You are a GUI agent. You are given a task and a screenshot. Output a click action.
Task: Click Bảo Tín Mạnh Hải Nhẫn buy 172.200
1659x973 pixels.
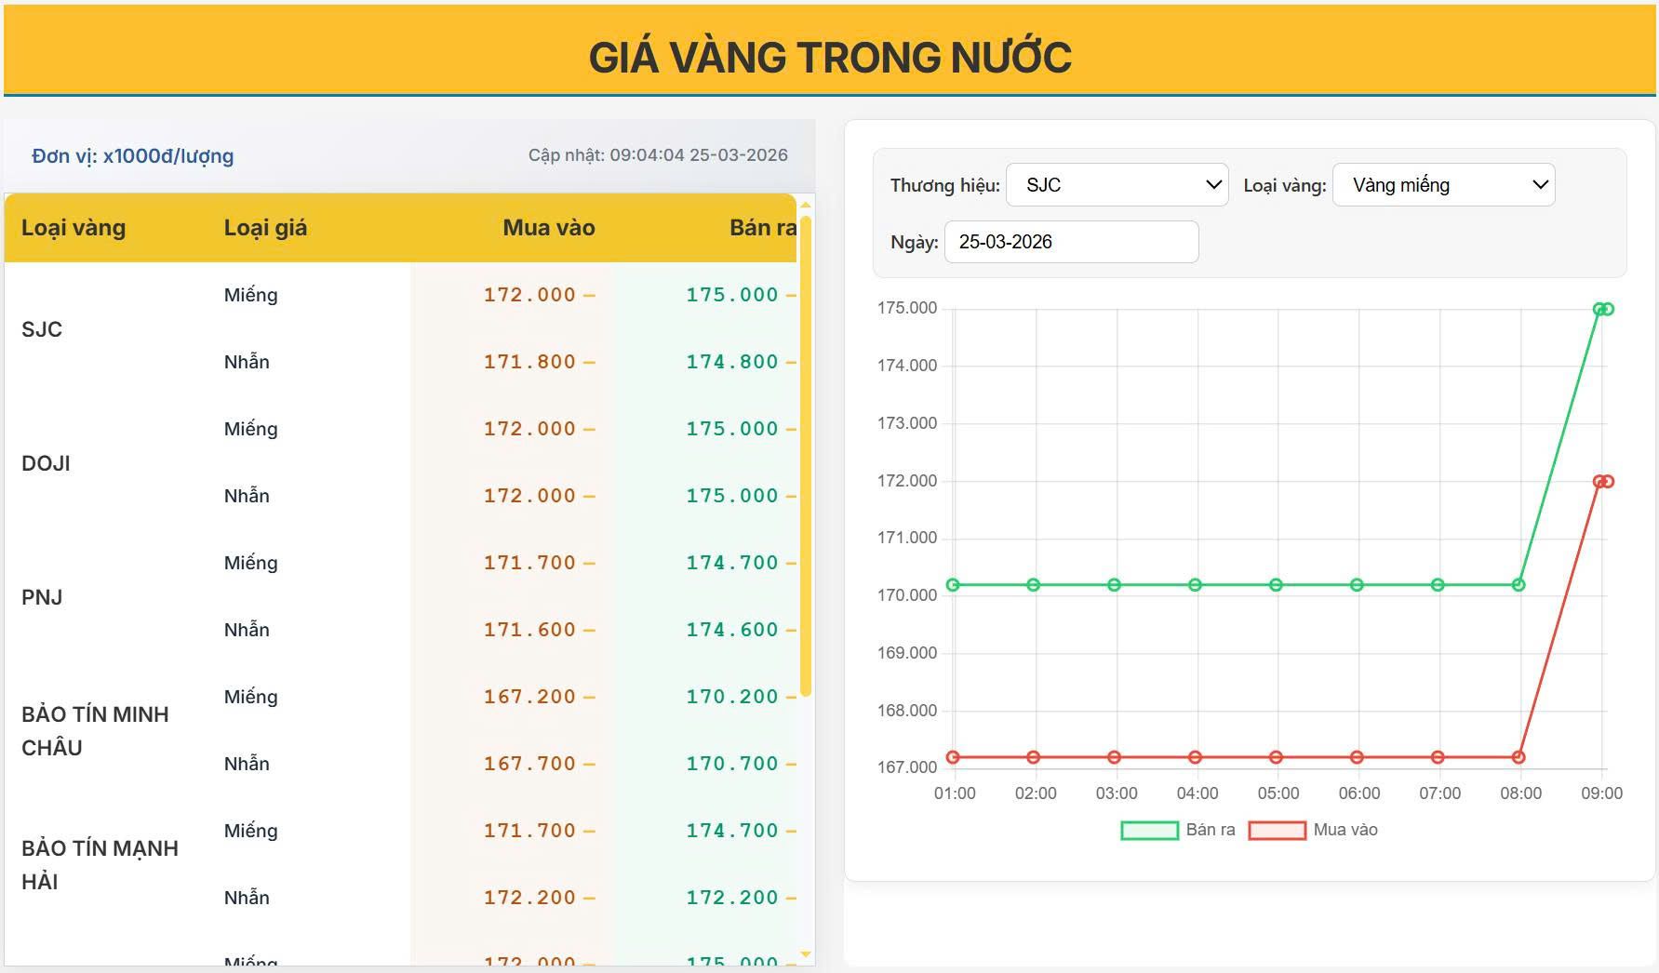tap(529, 898)
